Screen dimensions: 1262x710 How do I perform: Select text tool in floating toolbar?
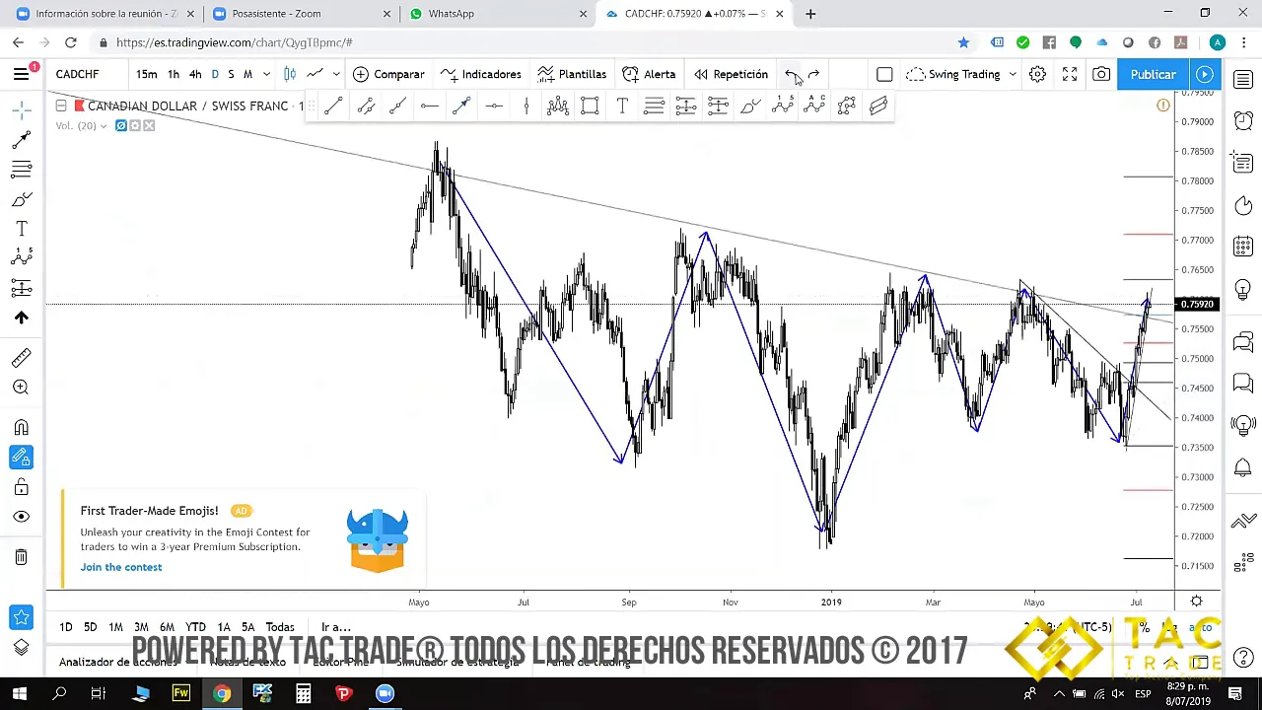click(x=622, y=106)
